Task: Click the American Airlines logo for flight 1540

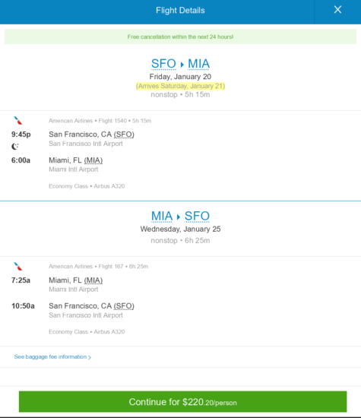Action: 18,121
